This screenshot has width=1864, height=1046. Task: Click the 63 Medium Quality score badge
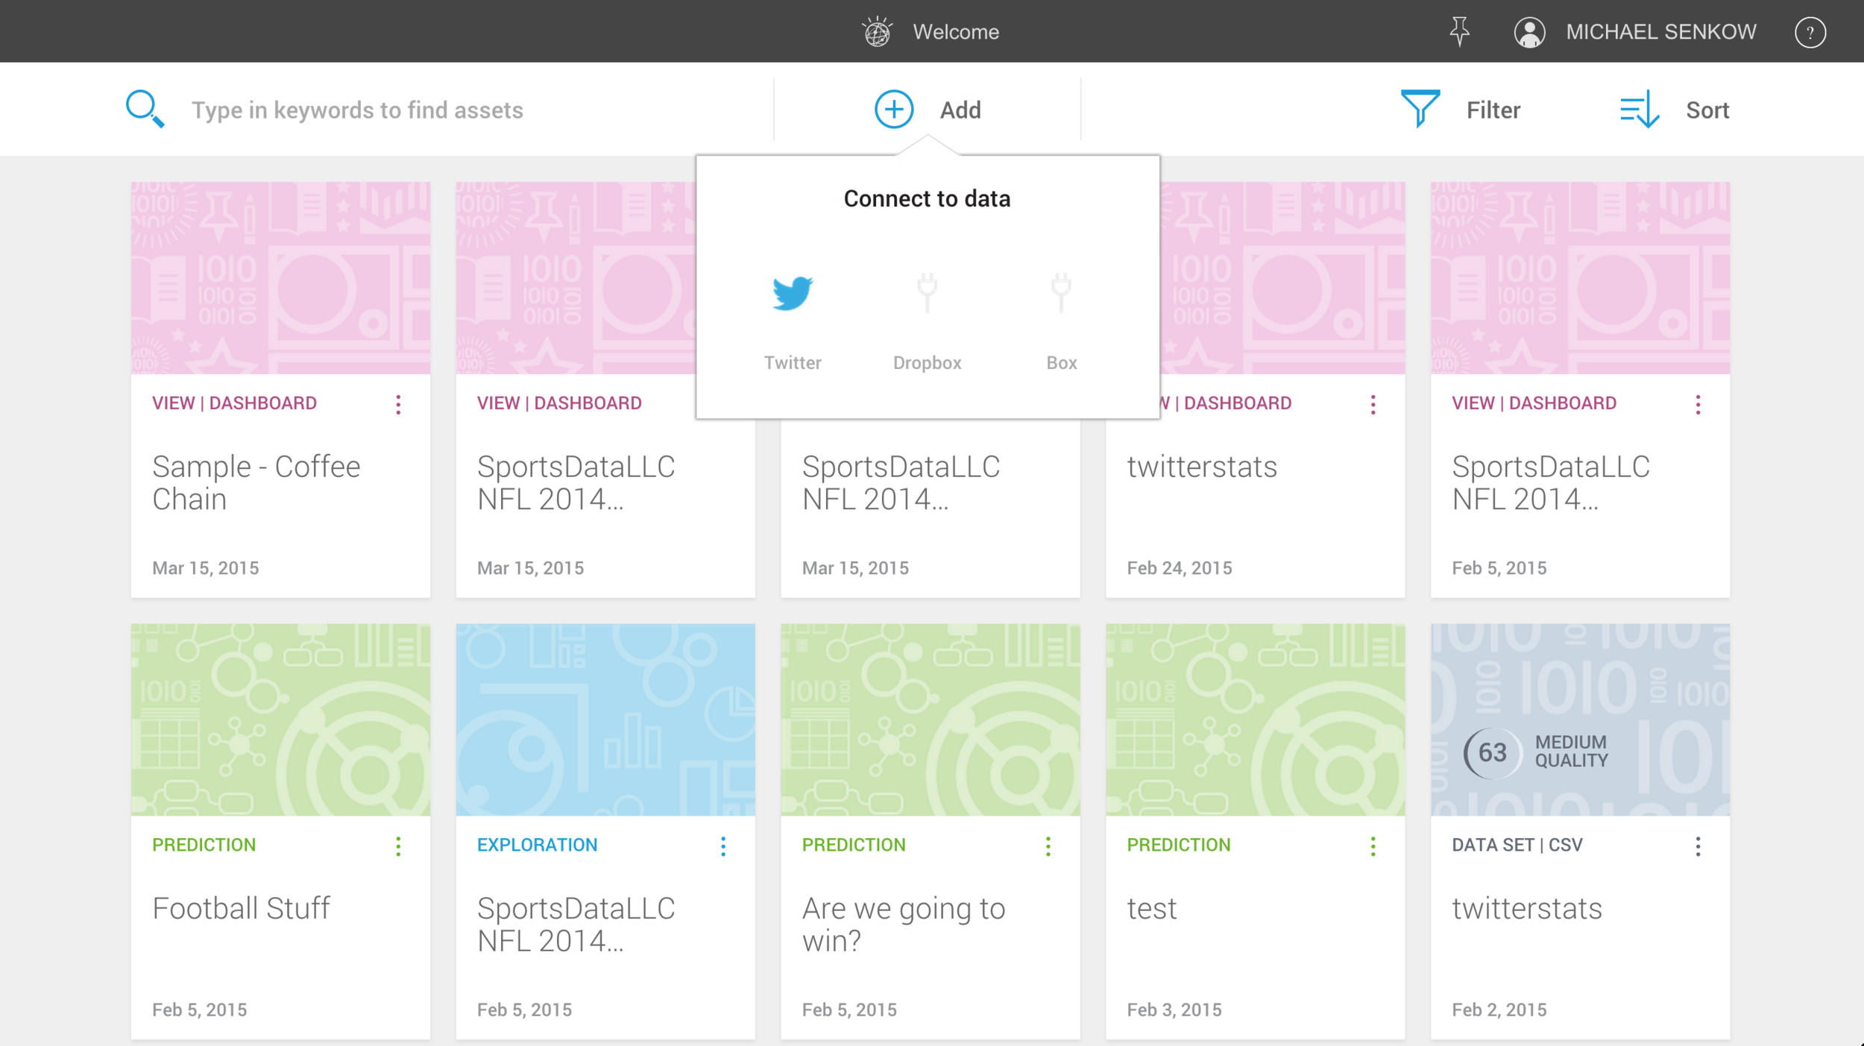coord(1491,752)
